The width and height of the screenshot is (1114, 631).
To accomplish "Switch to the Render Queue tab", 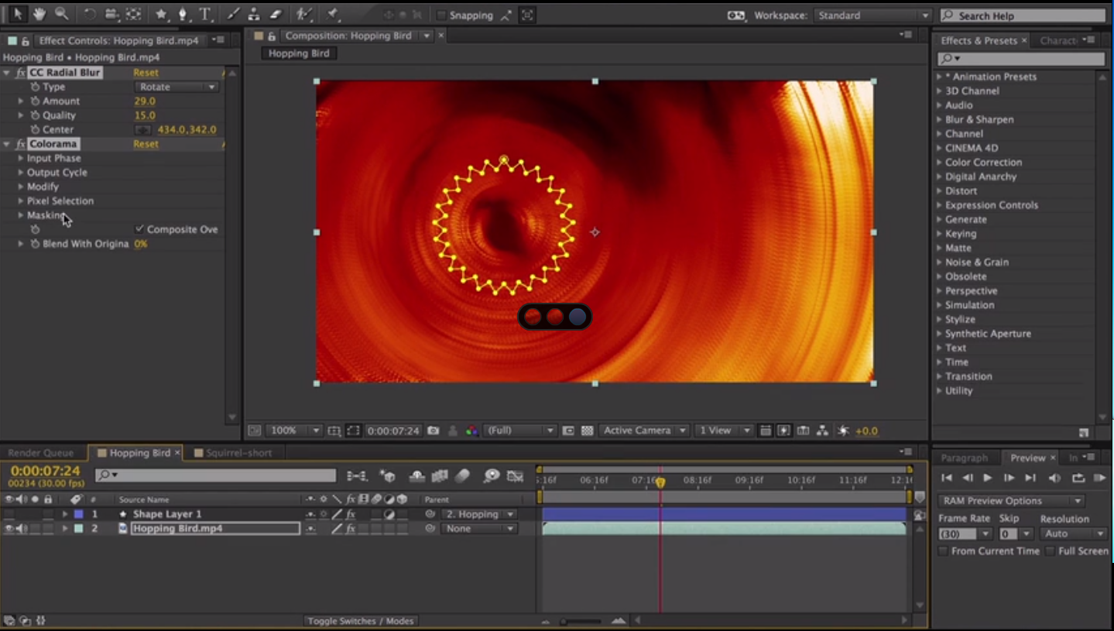I will click(x=41, y=453).
